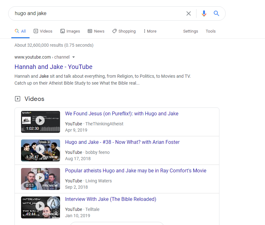This screenshot has height=225, width=265.
Task: Open 'Popular atheists Hugo and Jake' video link
Action: click(x=136, y=170)
